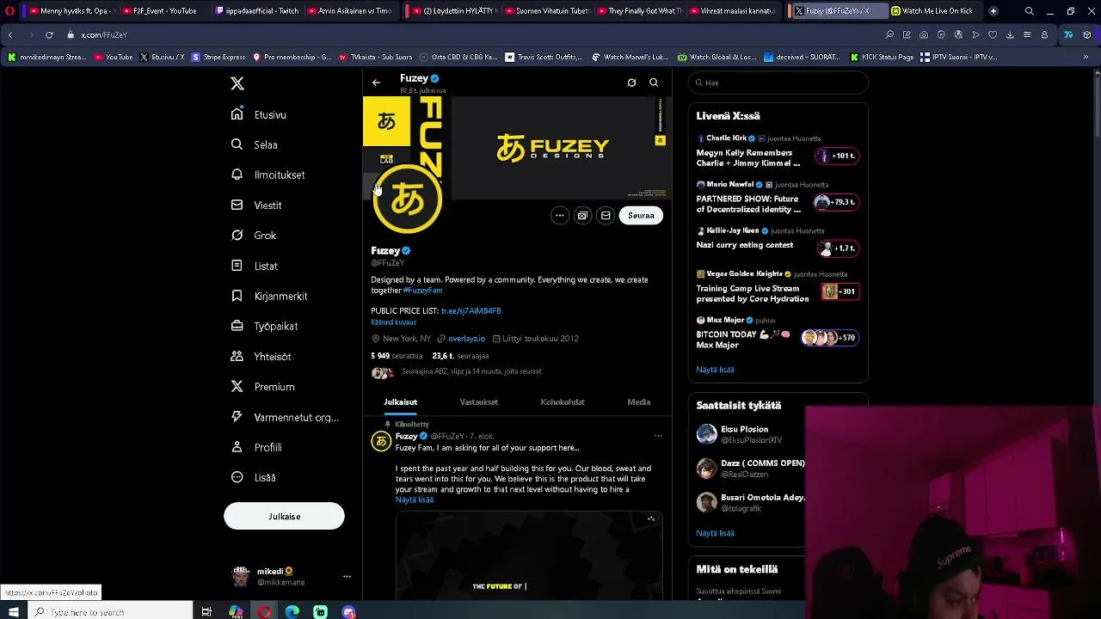1101x619 pixels.
Task: Click the Yhteisöt communities icon
Action: click(237, 356)
